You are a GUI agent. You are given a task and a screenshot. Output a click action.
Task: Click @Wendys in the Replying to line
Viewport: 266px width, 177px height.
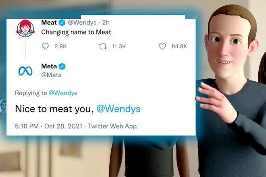click(63, 93)
